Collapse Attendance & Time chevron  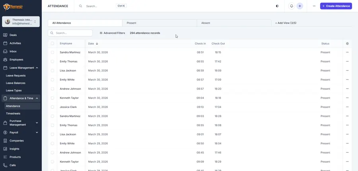click(x=37, y=98)
